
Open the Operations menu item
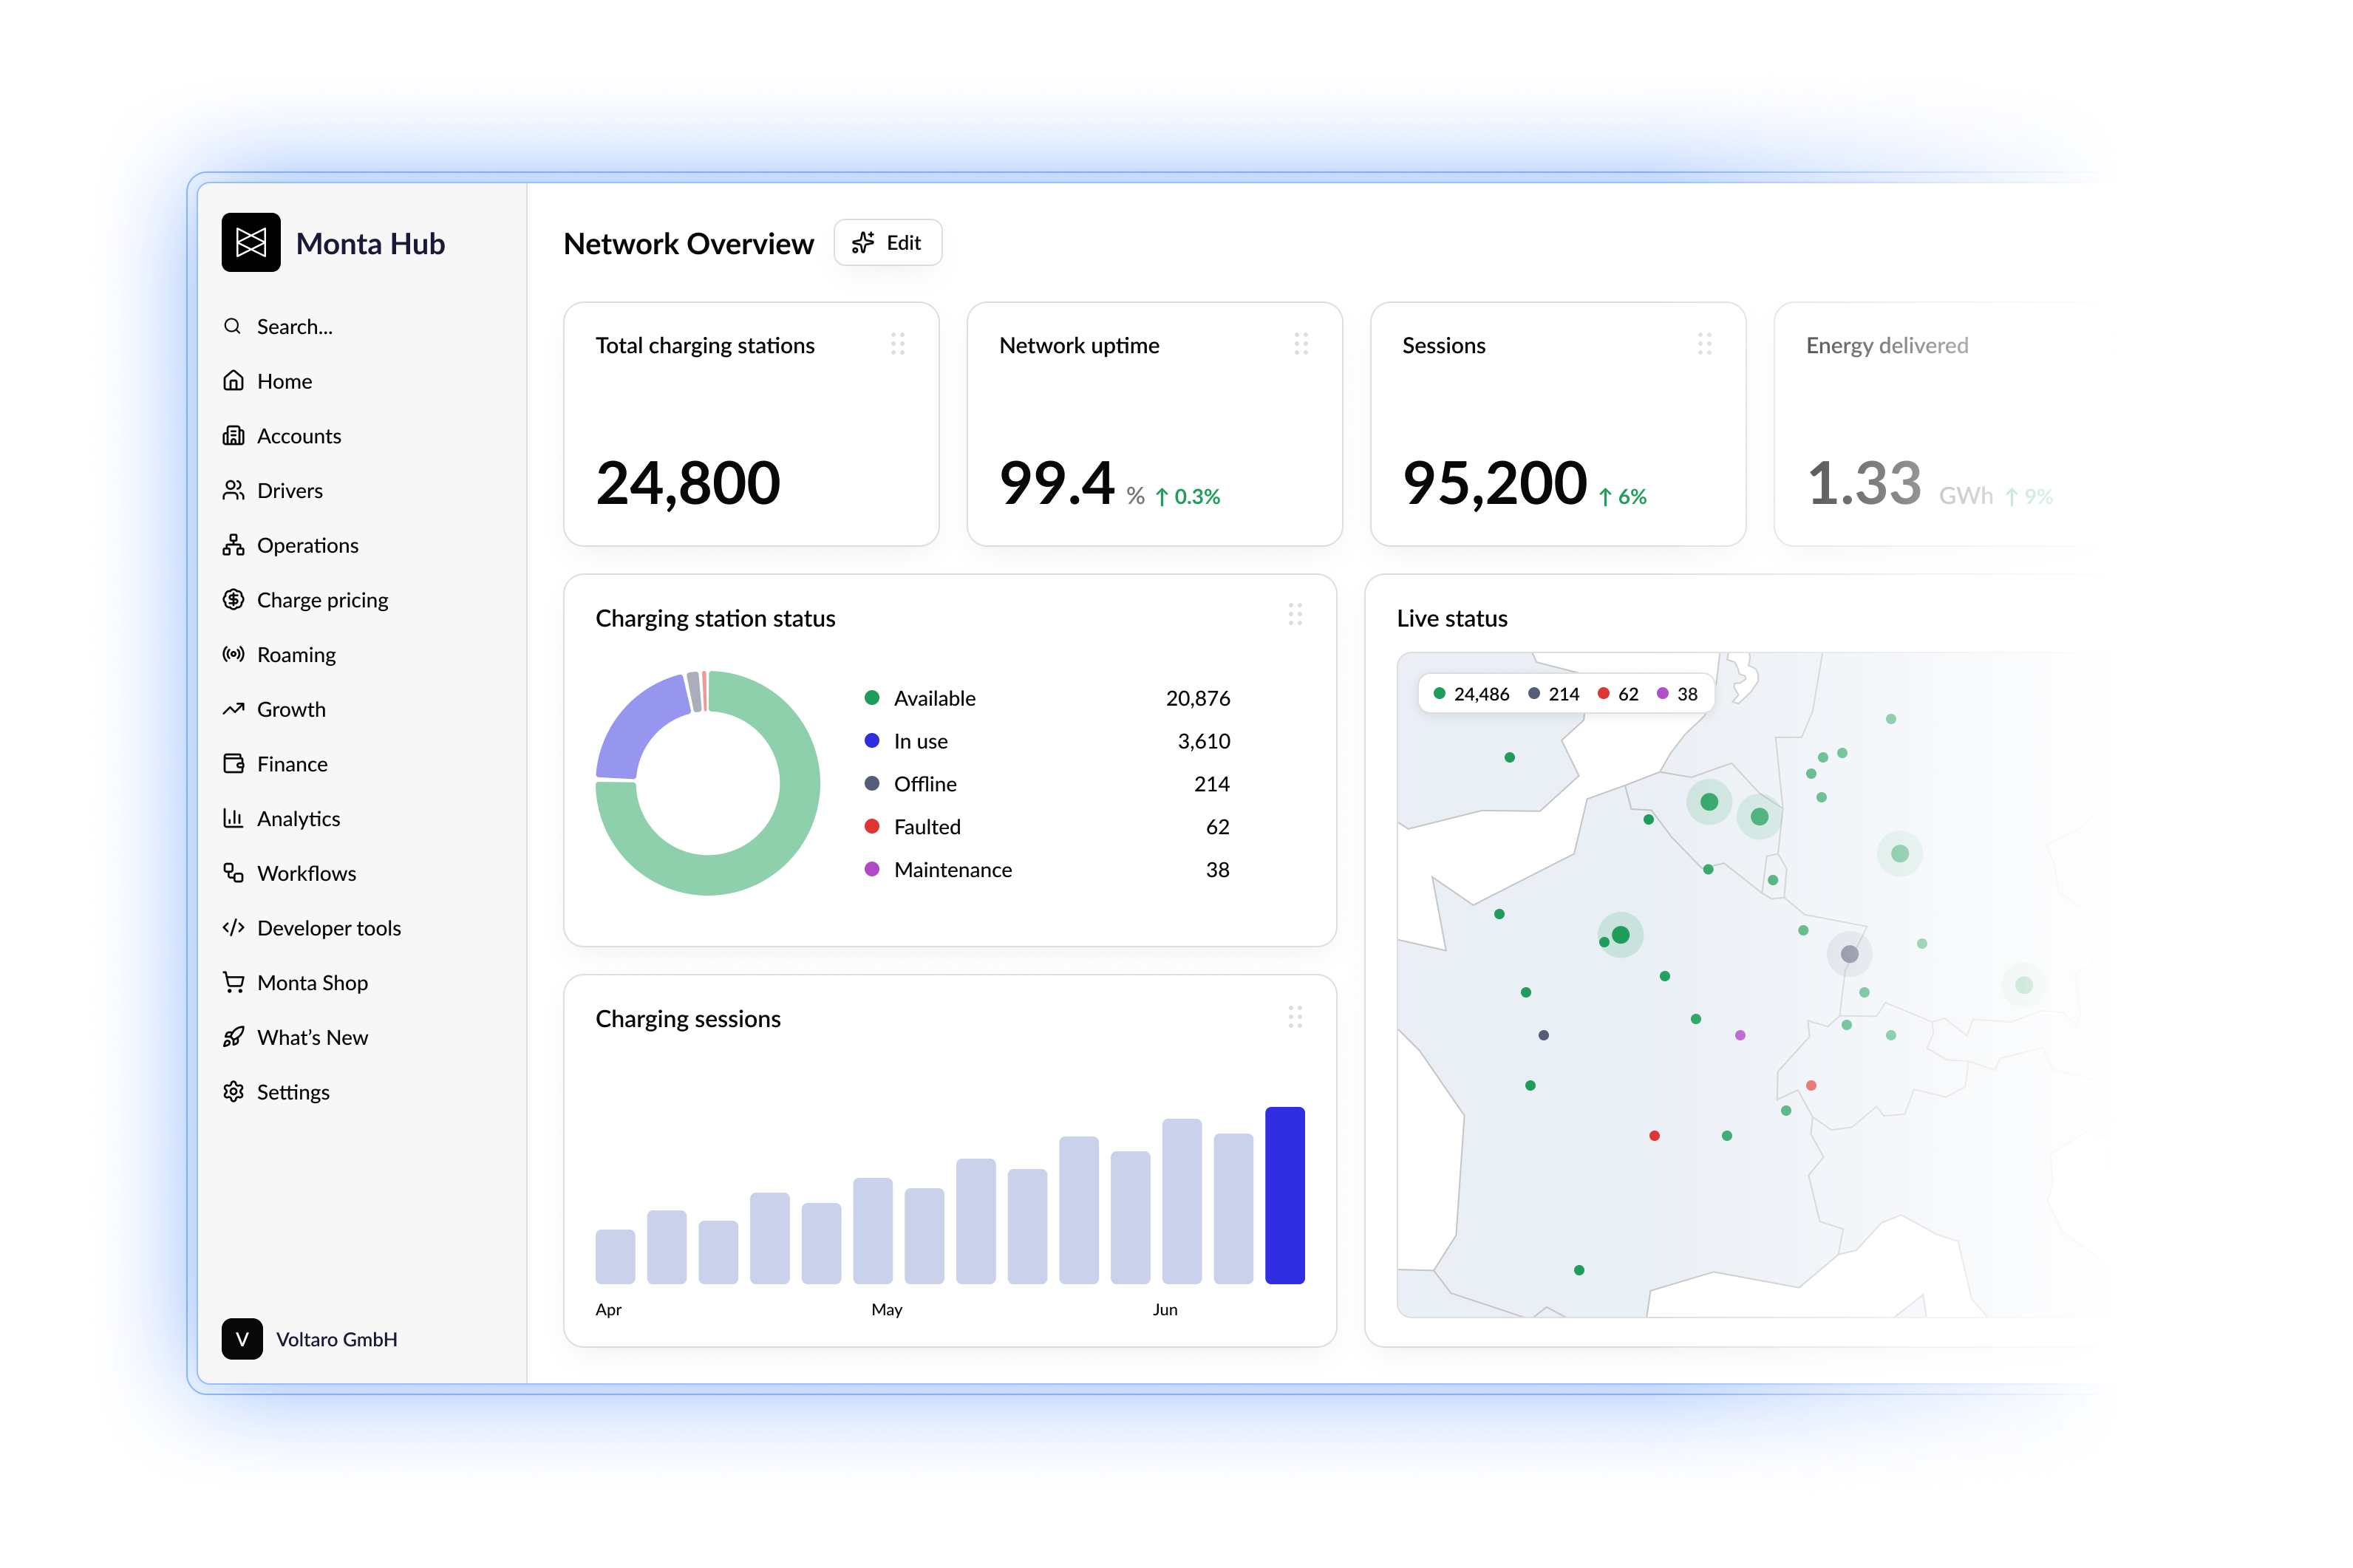point(290,545)
